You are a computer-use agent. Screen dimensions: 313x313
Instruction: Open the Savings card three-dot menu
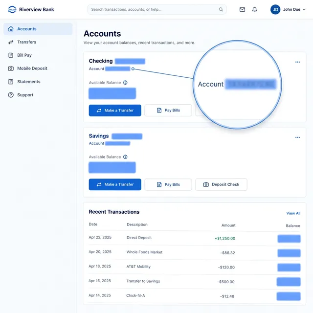click(297, 137)
